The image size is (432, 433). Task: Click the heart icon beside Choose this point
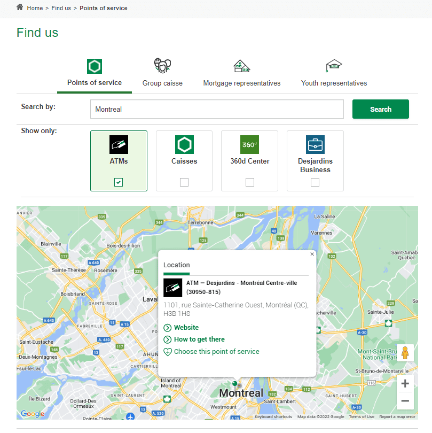coord(168,352)
